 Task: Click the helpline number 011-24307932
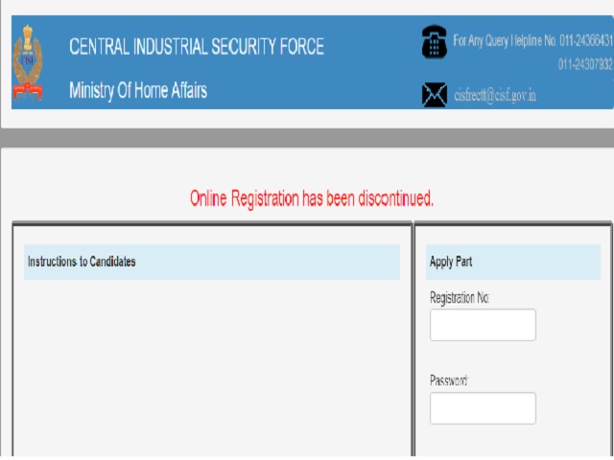tap(585, 64)
